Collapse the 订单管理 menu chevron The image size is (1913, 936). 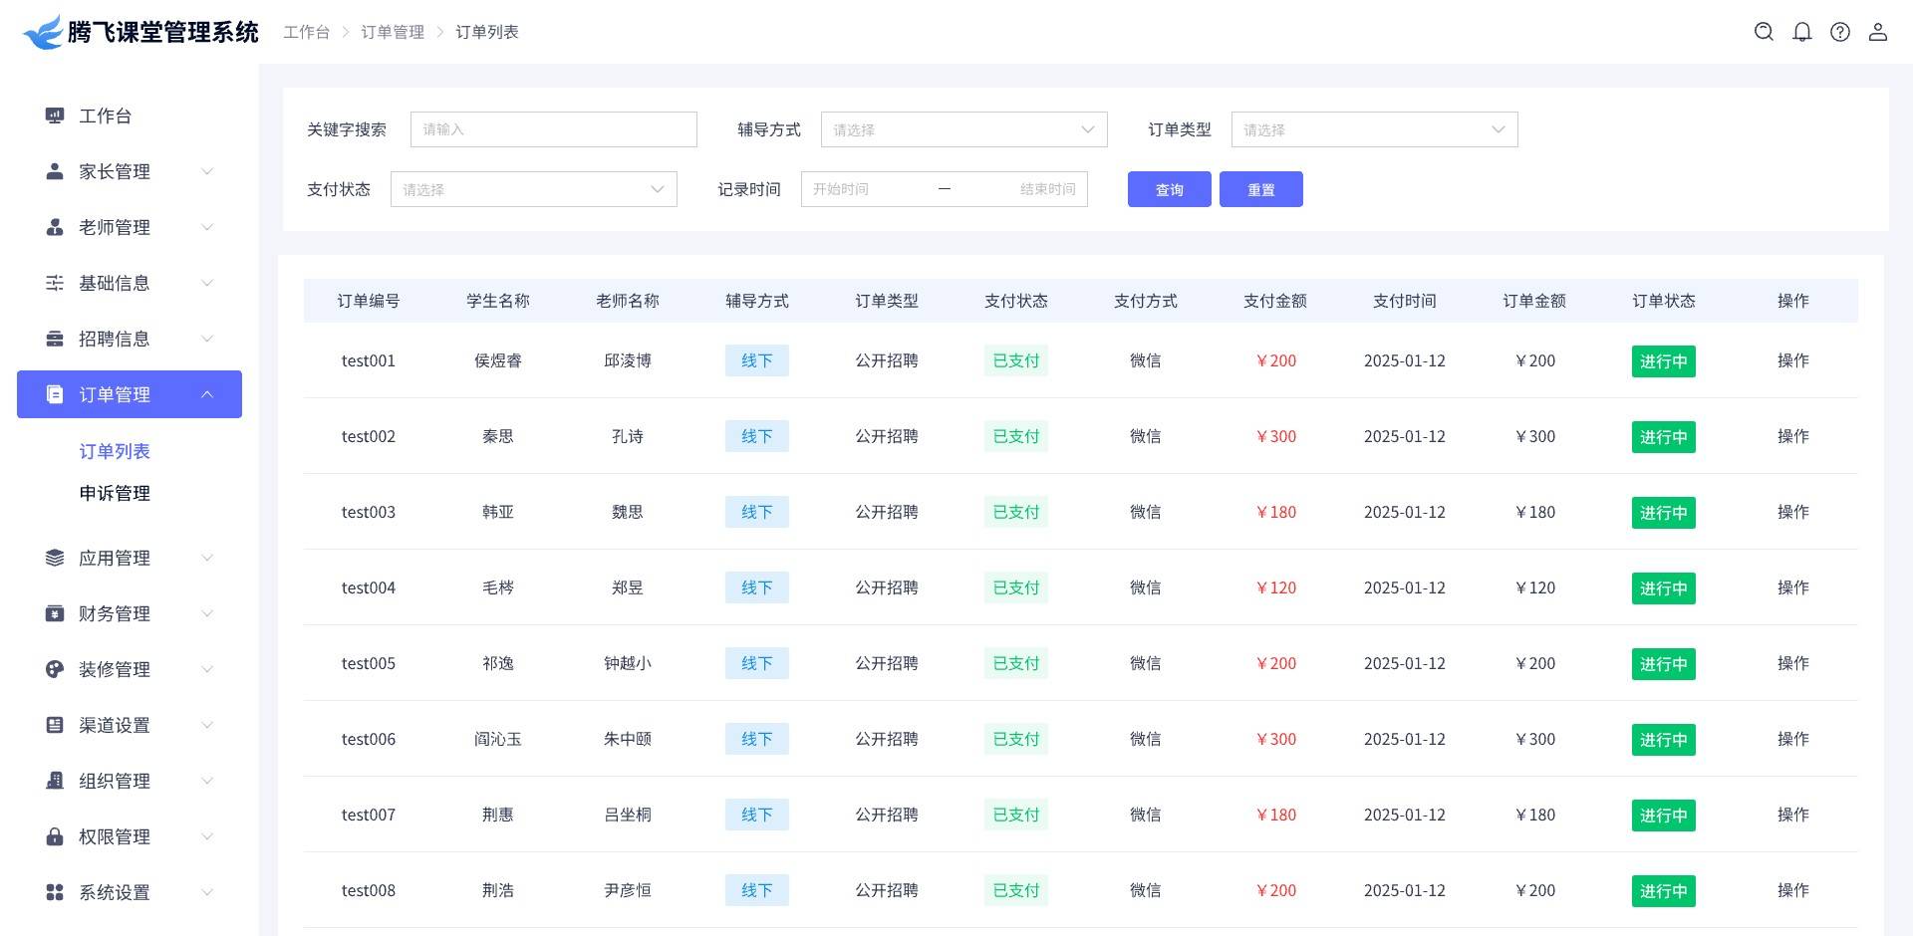(207, 394)
